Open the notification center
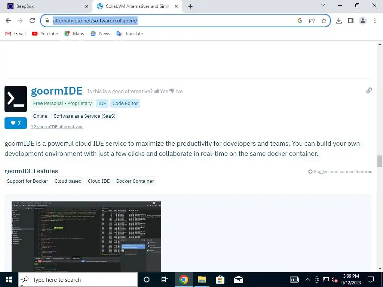Image resolution: width=383 pixels, height=287 pixels. point(371,280)
